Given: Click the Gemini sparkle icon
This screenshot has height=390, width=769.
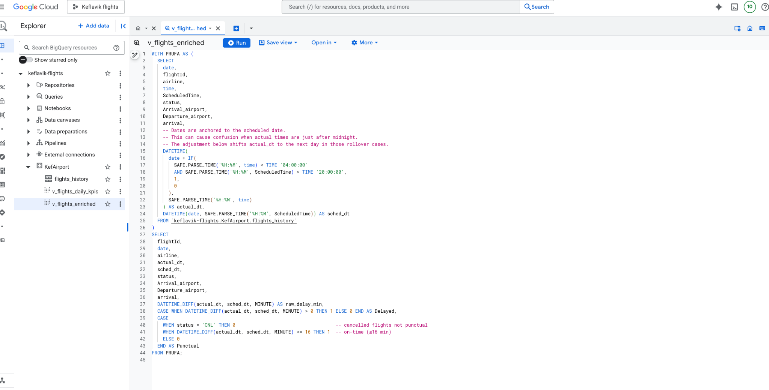Looking at the screenshot, I should pyautogui.click(x=718, y=7).
